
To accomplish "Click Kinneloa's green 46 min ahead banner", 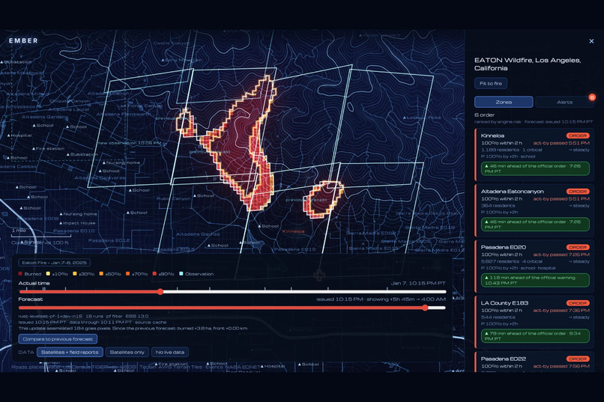I will click(535, 168).
